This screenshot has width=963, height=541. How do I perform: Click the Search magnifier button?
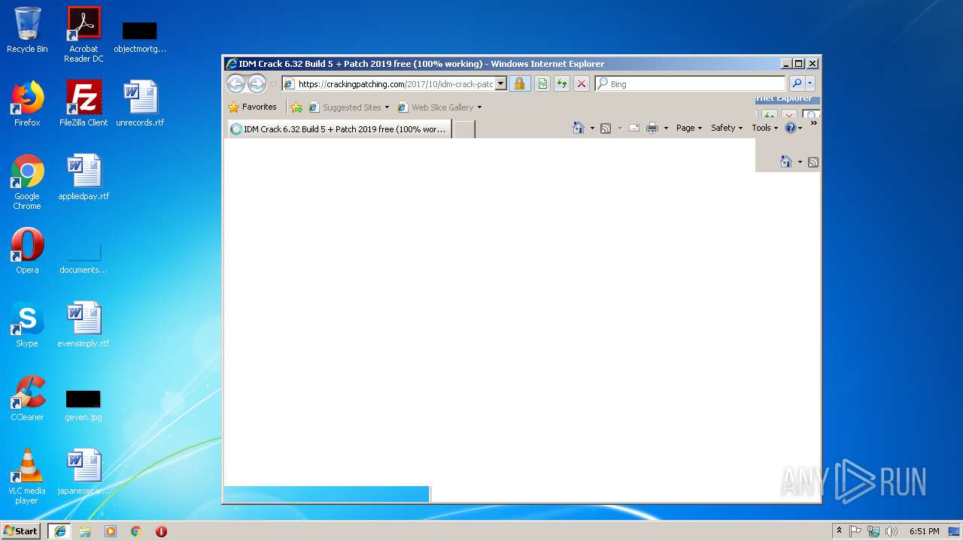pos(796,84)
